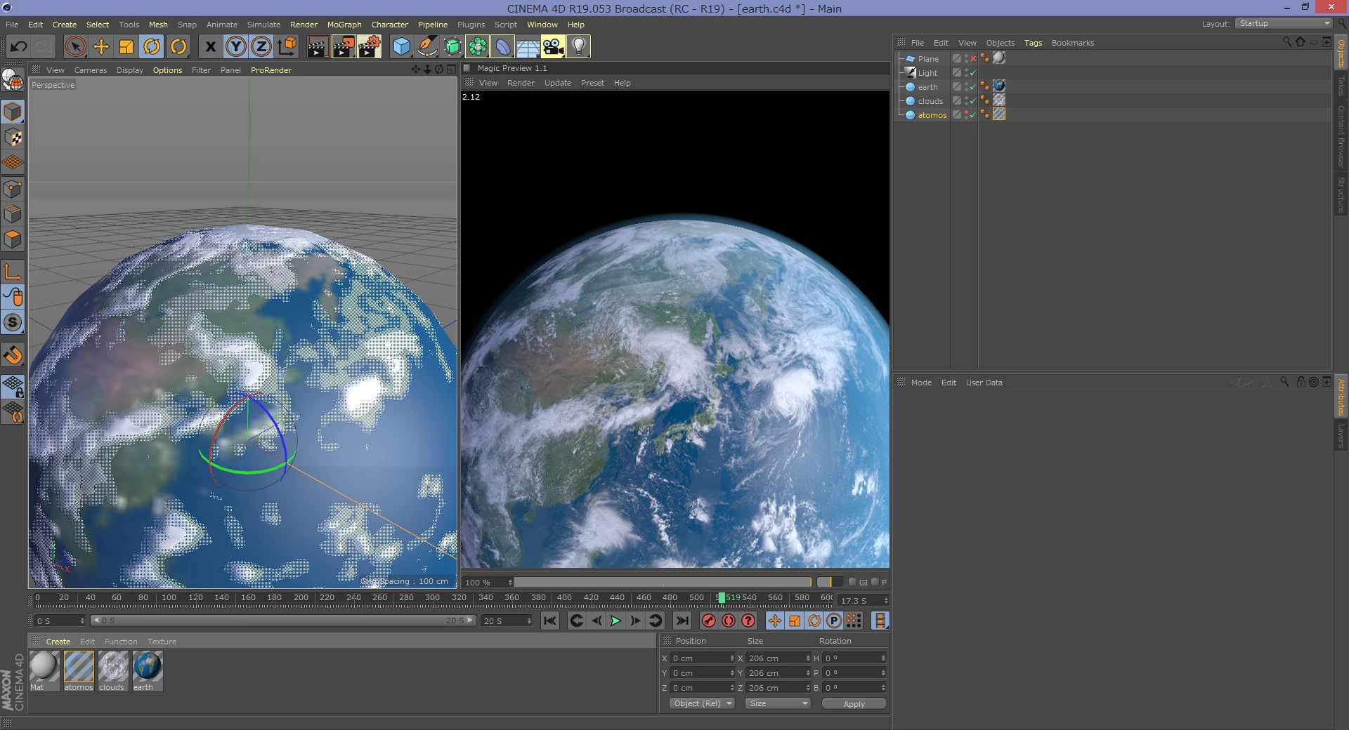The width and height of the screenshot is (1349, 730).
Task: Open the Simulate menu in the main menu bar
Action: tap(263, 25)
